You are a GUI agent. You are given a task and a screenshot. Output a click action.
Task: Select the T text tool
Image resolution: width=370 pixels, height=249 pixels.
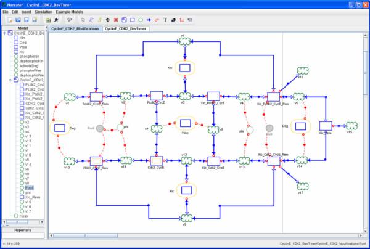165,20
